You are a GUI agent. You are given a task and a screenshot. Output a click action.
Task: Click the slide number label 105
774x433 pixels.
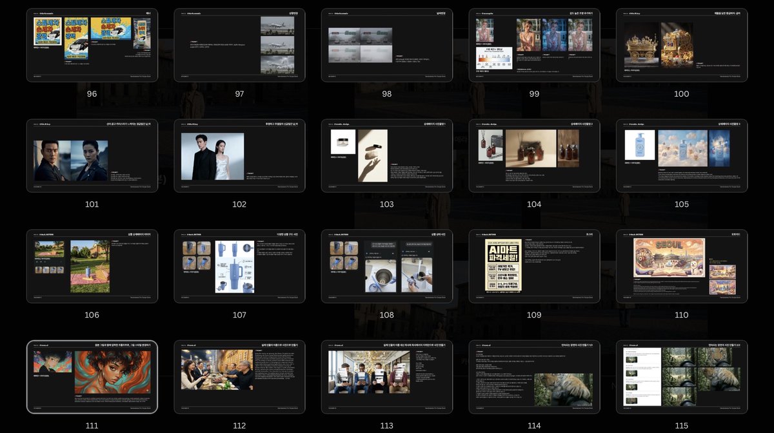click(x=682, y=204)
